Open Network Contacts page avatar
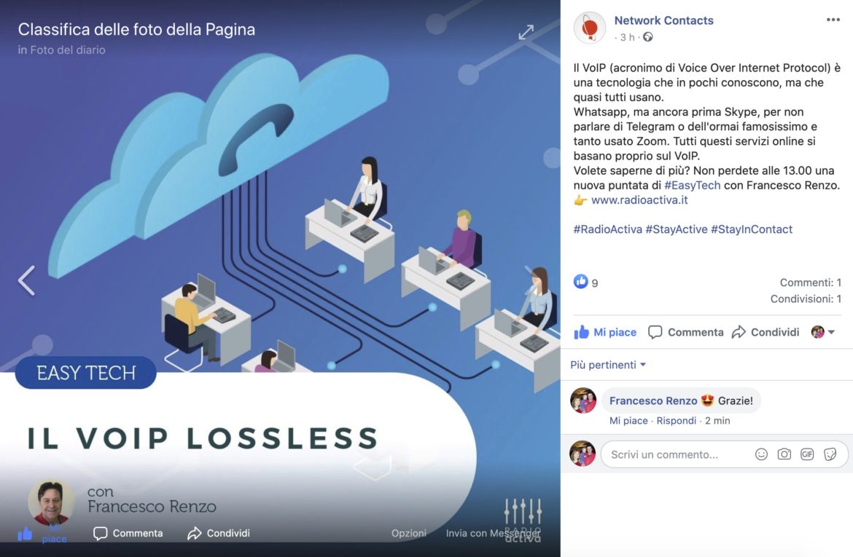Screen dimensions: 853x557 590,27
